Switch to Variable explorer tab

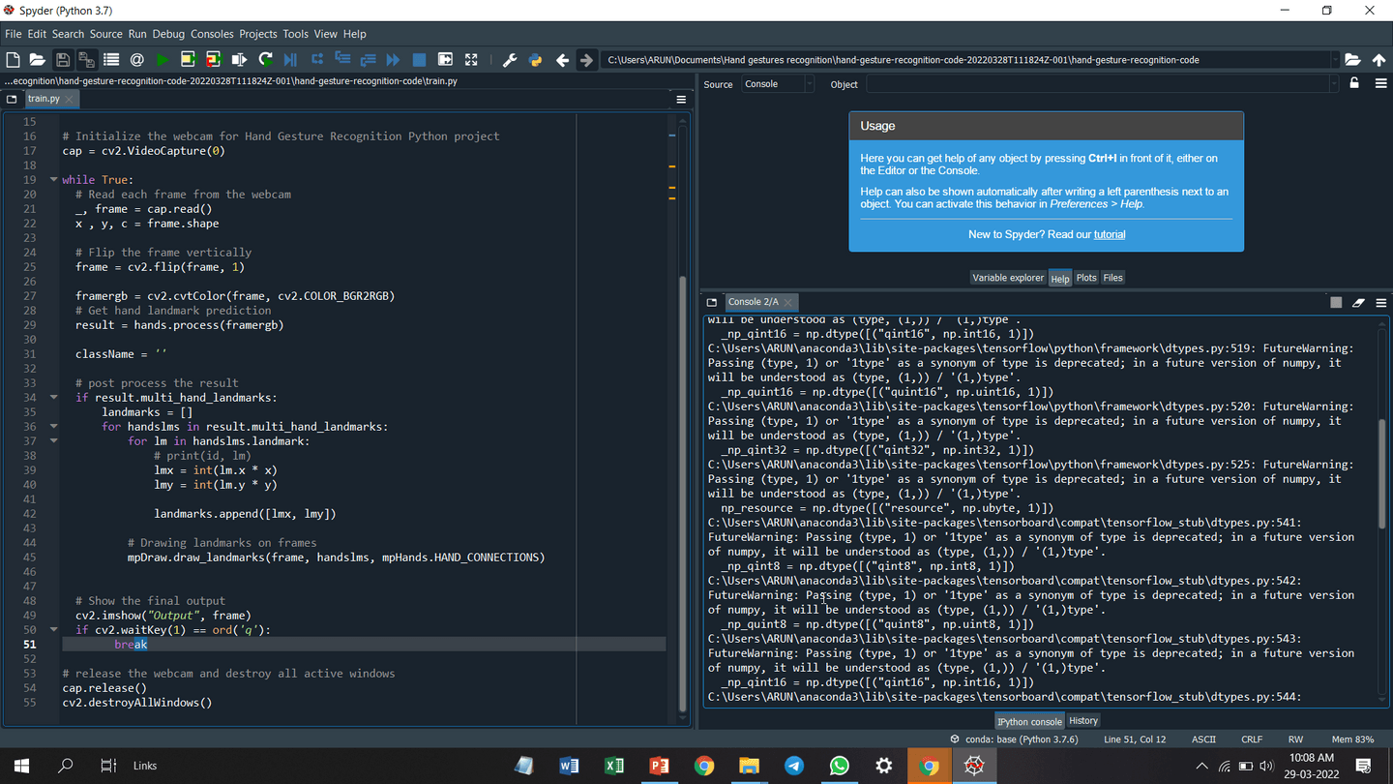[x=1008, y=278]
